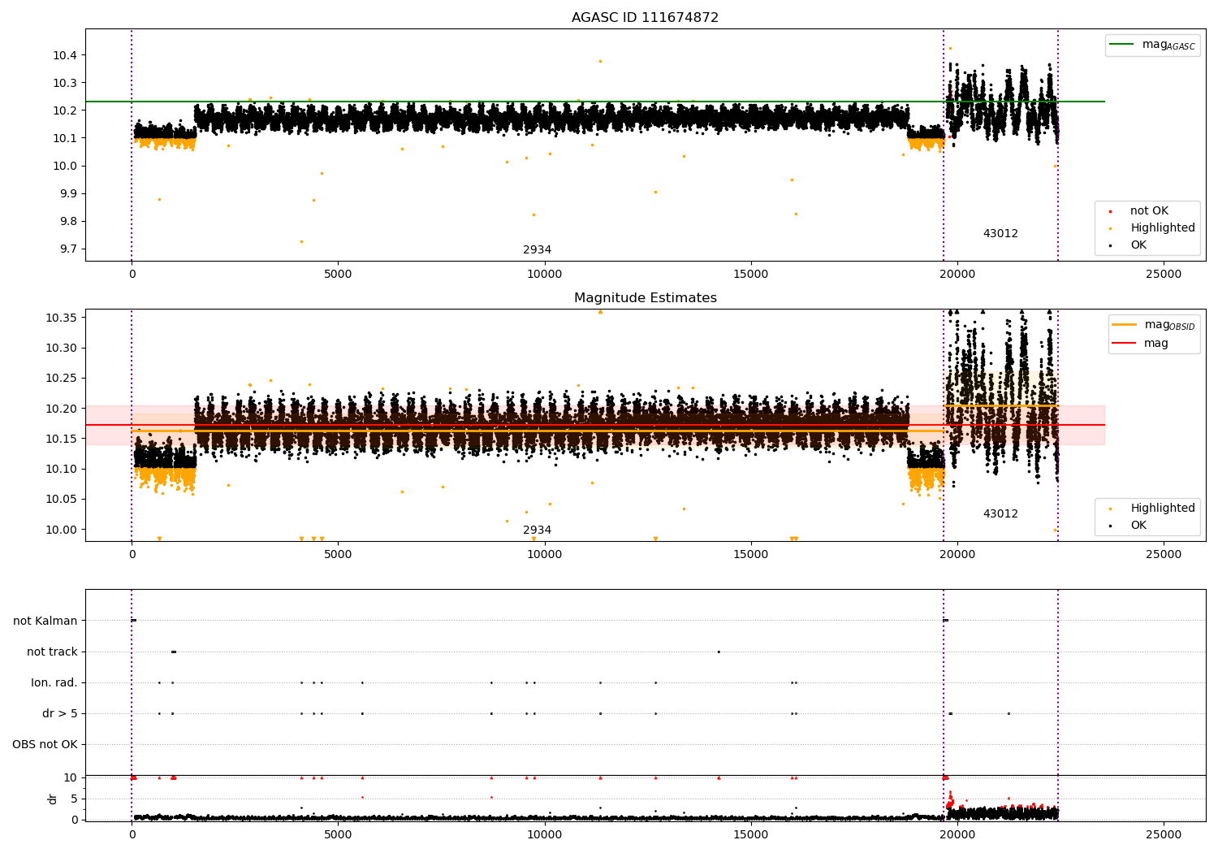Click the '2934' label in Magnitude Estimates plot
Image resolution: width=1218 pixels, height=853 pixels.
pyautogui.click(x=537, y=530)
